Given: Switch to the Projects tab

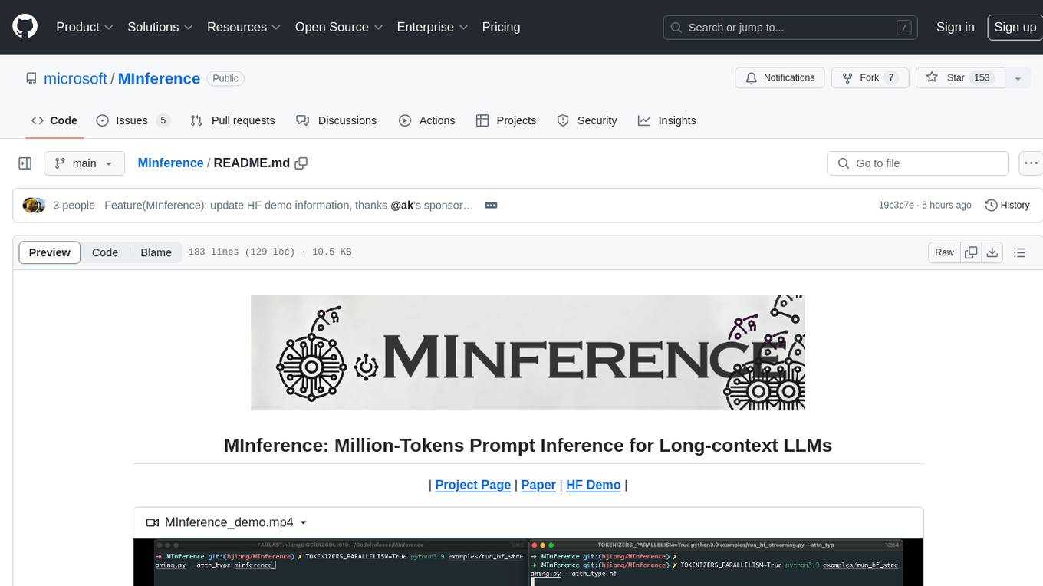Looking at the screenshot, I should 506,120.
